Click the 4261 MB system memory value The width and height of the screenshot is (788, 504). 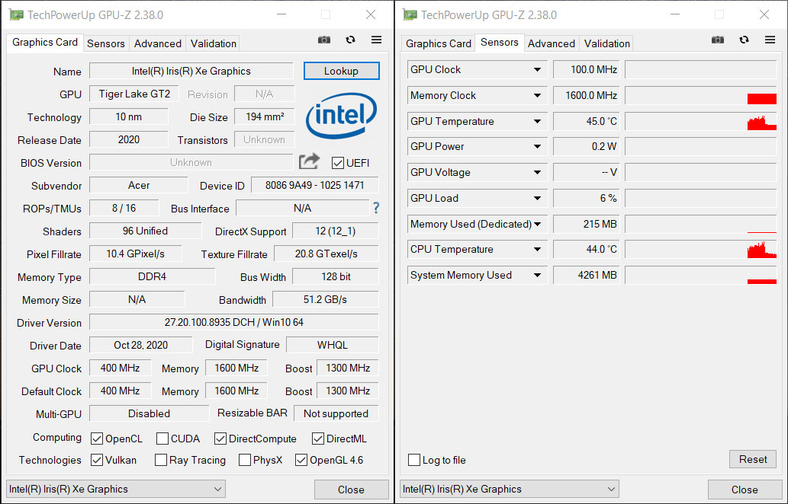(587, 275)
